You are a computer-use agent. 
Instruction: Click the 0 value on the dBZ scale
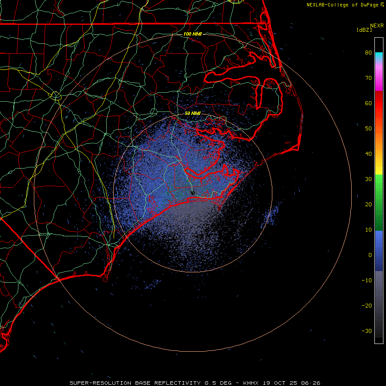[370, 255]
